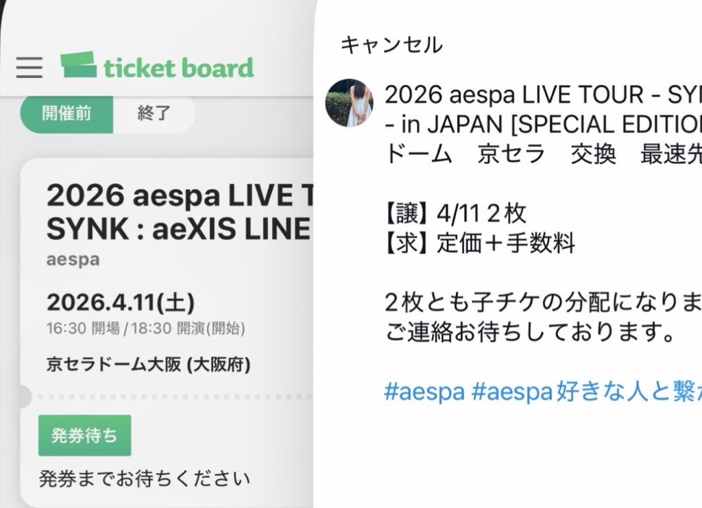Screen dimensions: 702x508
Task: Tap キャンセル to discard the post
Action: [x=391, y=45]
